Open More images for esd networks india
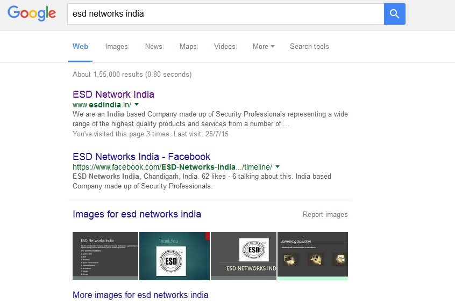 [140, 295]
